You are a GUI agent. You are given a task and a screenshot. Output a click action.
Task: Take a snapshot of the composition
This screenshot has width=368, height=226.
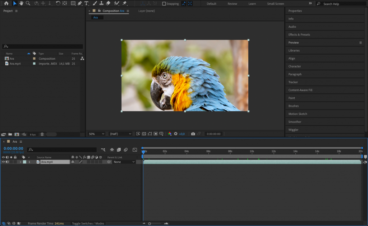(x=193, y=134)
